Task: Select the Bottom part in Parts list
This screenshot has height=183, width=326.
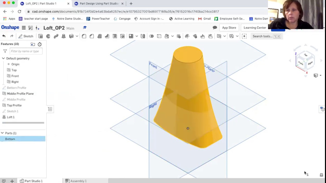Action: pyautogui.click(x=23, y=139)
